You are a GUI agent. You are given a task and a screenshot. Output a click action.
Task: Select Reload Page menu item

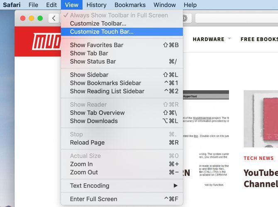click(x=122, y=142)
